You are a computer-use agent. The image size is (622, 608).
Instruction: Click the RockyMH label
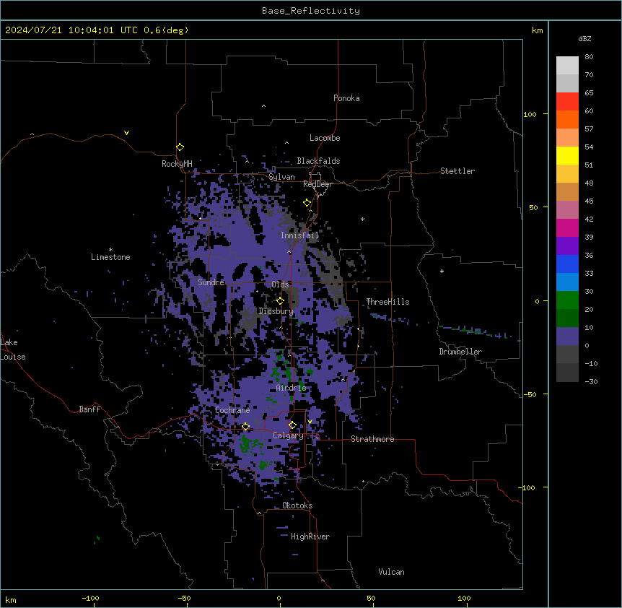click(177, 164)
